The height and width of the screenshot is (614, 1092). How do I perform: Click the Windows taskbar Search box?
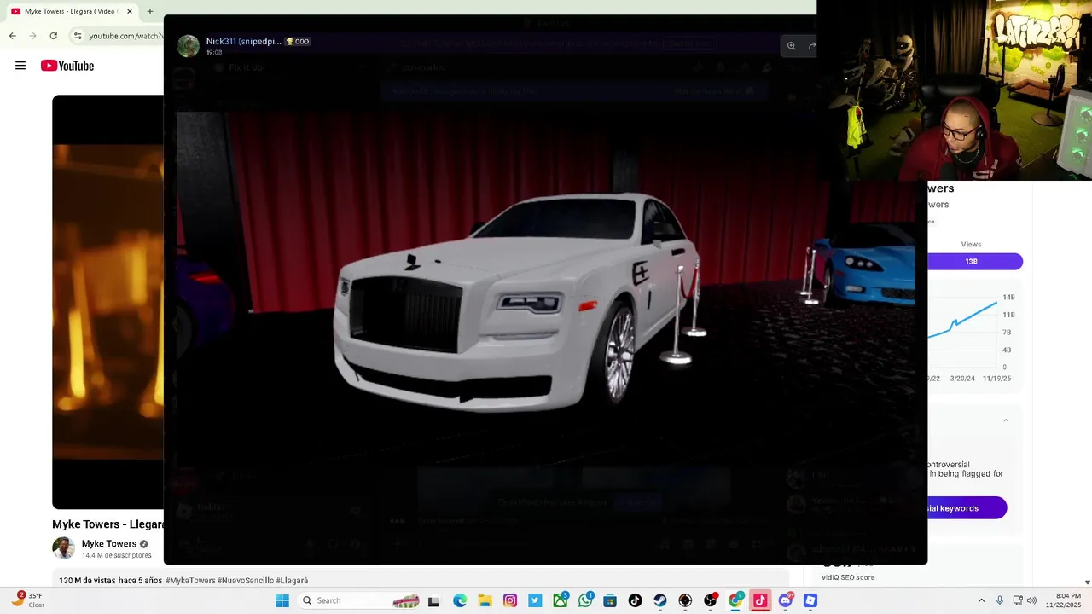(360, 600)
